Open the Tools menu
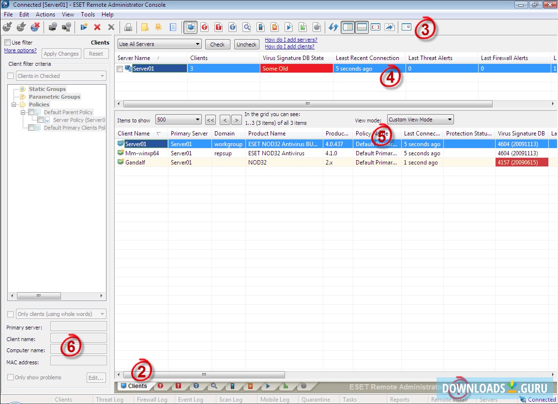The height and width of the screenshot is (404, 558). click(88, 14)
